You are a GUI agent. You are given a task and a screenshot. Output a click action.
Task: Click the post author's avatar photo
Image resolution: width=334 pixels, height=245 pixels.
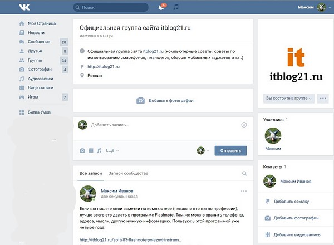(x=88, y=193)
